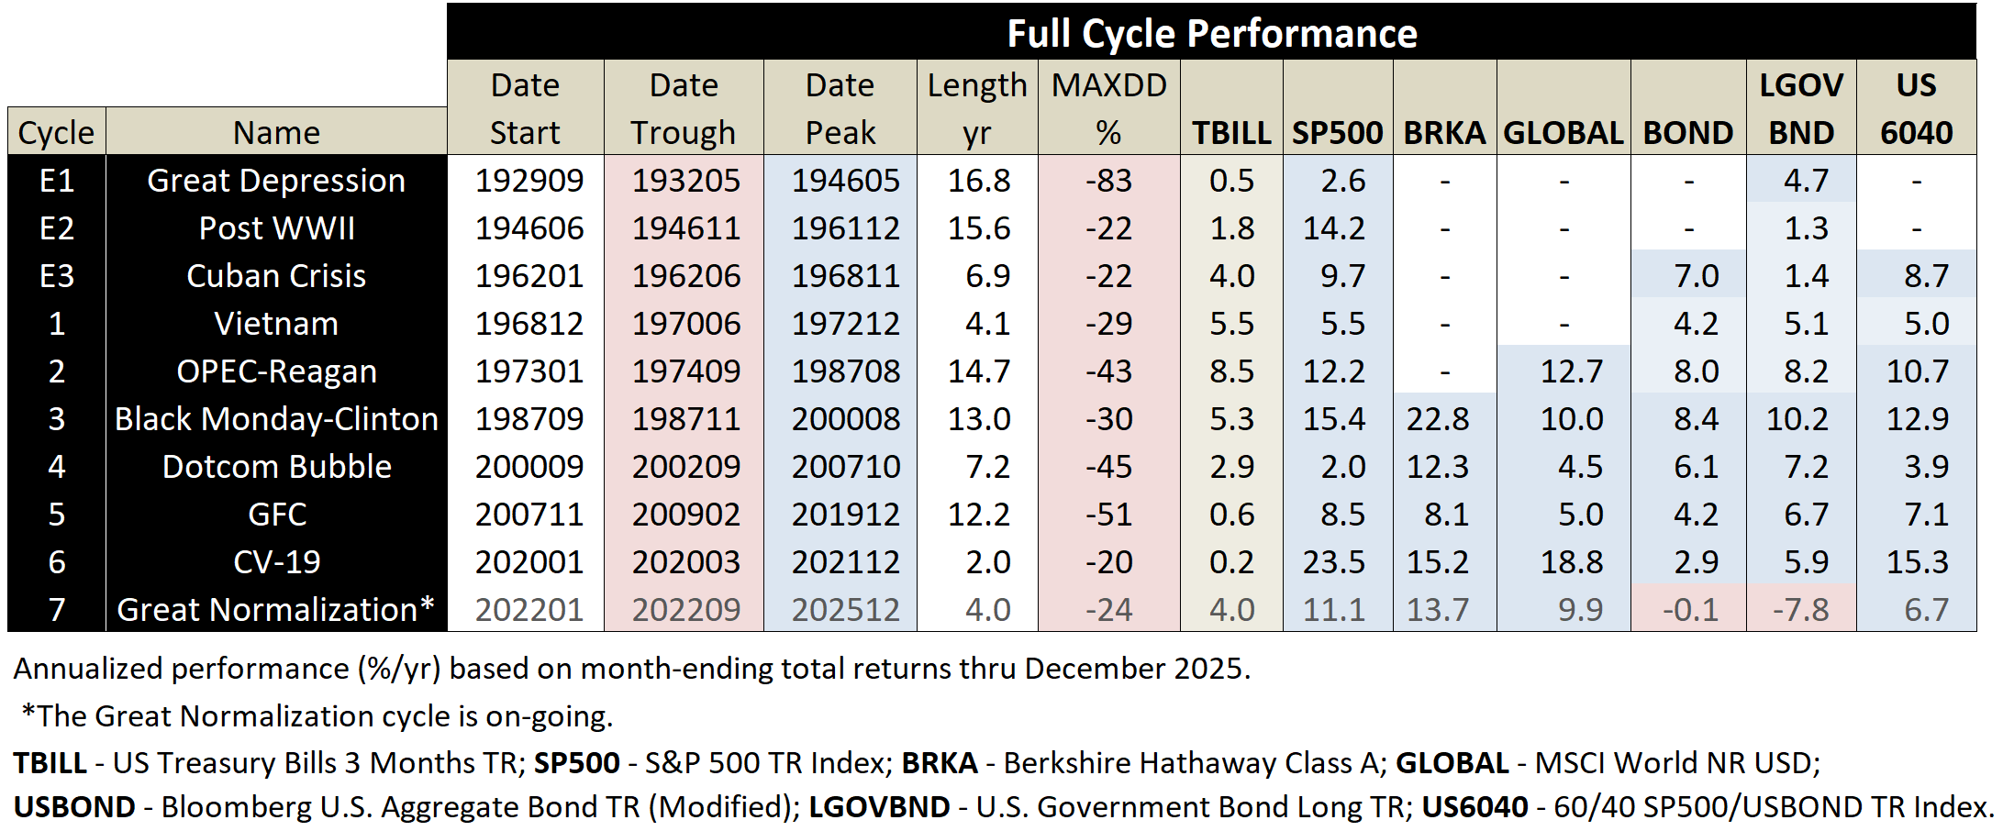Select the Dotcom Bubble name cell

276,466
